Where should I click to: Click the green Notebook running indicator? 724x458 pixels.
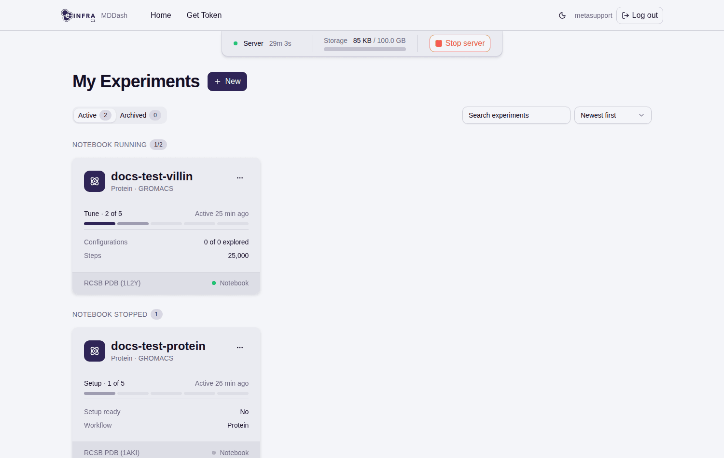pyautogui.click(x=214, y=283)
